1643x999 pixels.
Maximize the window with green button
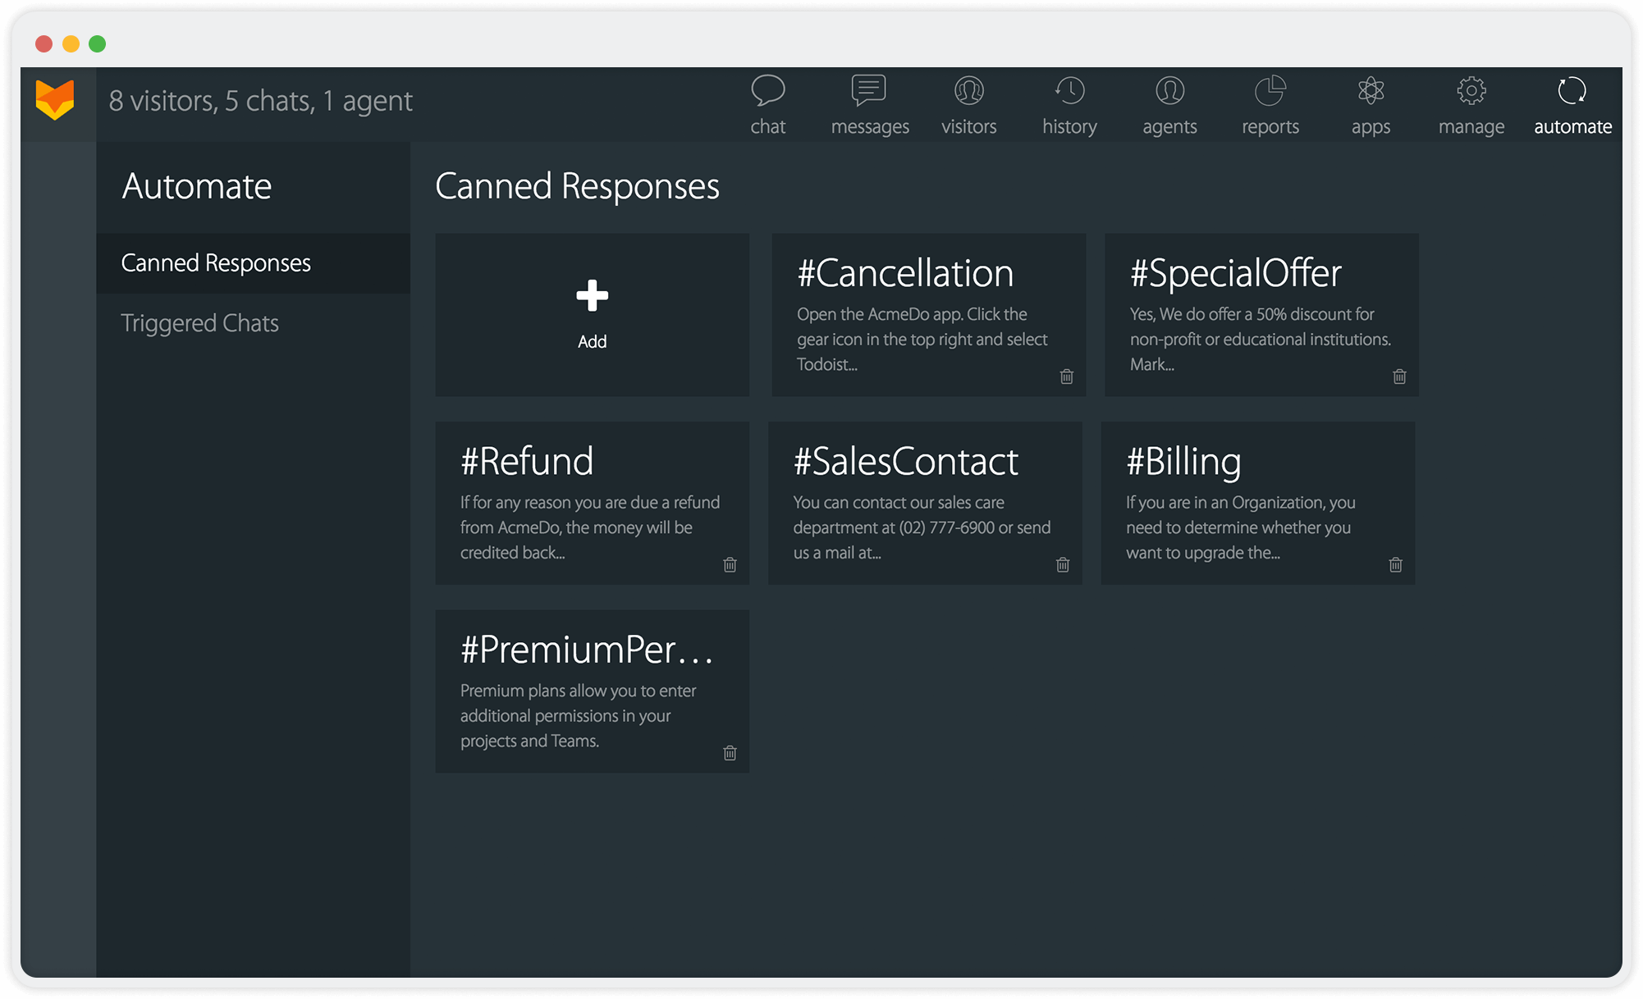(97, 43)
